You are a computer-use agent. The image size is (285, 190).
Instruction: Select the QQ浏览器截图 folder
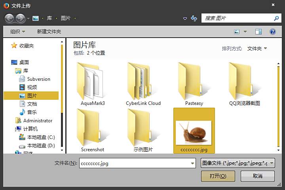245,84
